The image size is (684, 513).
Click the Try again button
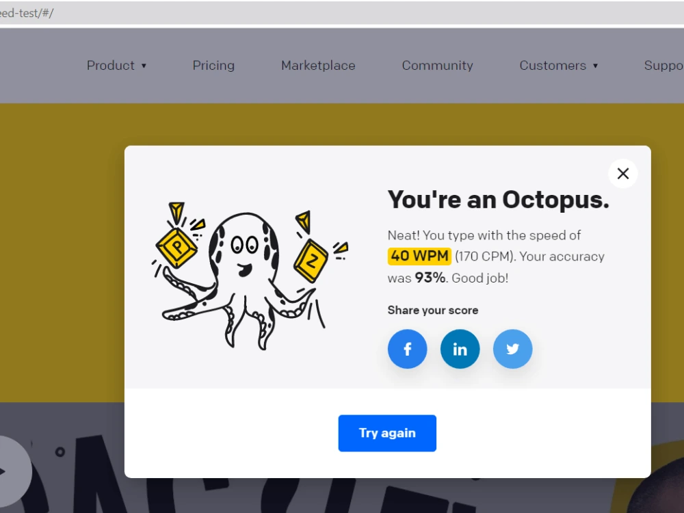pos(387,433)
